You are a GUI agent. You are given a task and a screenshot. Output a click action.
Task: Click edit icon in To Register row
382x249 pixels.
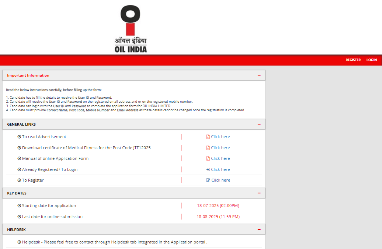[x=208, y=180]
